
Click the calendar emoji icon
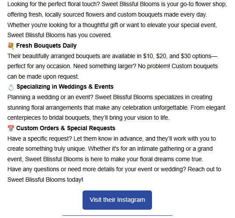[11, 128]
